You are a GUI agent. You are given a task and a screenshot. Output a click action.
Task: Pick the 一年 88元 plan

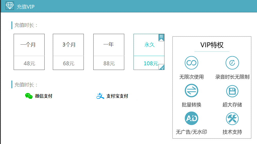[109, 52]
